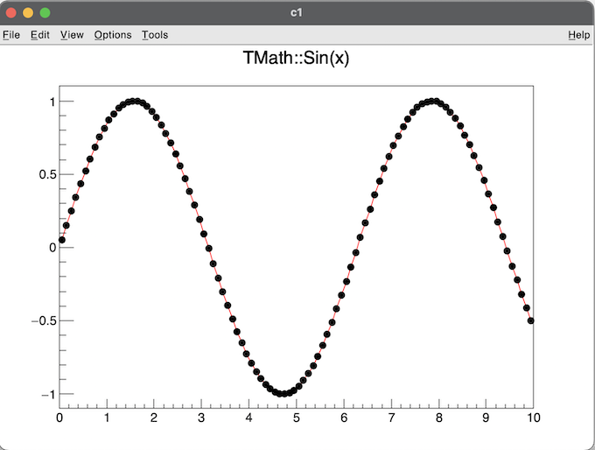Click x-axis label 5
The image size is (595, 450).
pos(297,418)
